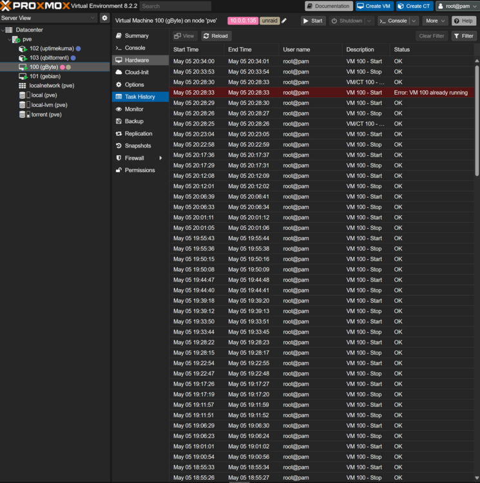This screenshot has height=483, width=480.
Task: Click the Backup floppy disk icon
Action: click(119, 121)
